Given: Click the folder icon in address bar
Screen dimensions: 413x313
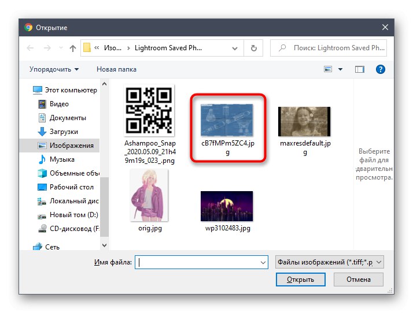Looking at the screenshot, I should click(87, 47).
